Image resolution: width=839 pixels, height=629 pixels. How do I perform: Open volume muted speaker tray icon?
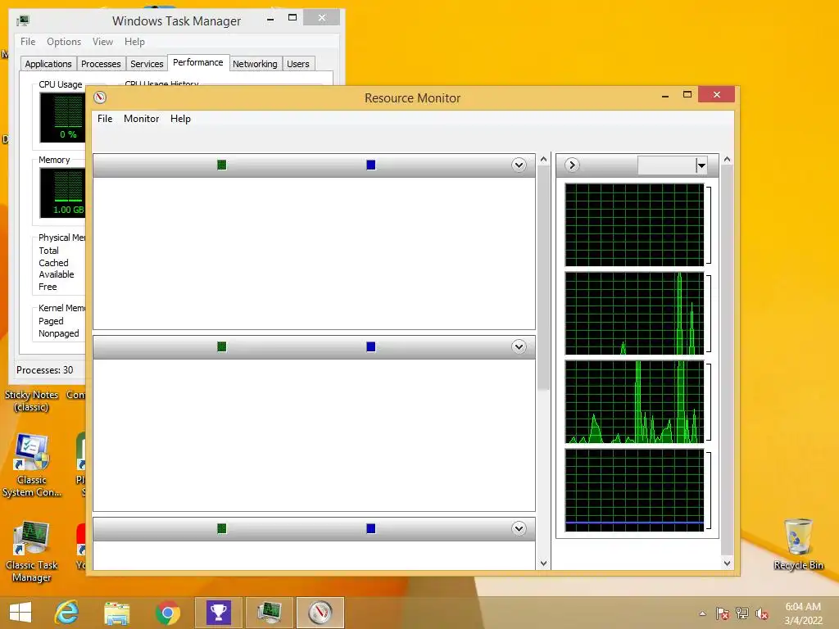tap(762, 613)
